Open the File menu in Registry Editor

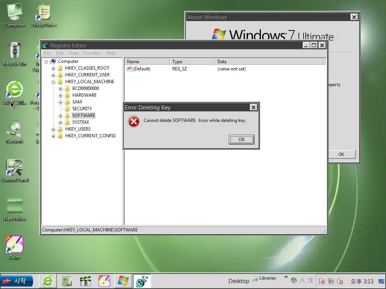(x=47, y=53)
